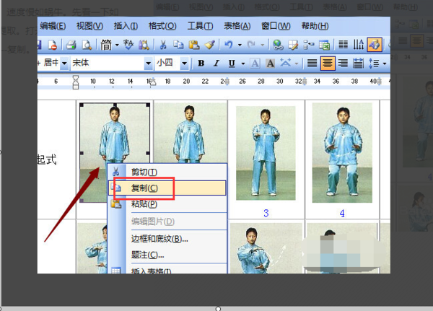The image size is (433, 311).
Task: Click the Permission document icon
Action: pyautogui.click(x=52, y=45)
